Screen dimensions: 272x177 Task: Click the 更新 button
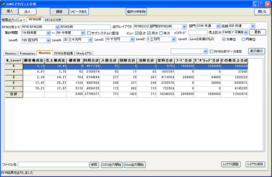(x=258, y=32)
